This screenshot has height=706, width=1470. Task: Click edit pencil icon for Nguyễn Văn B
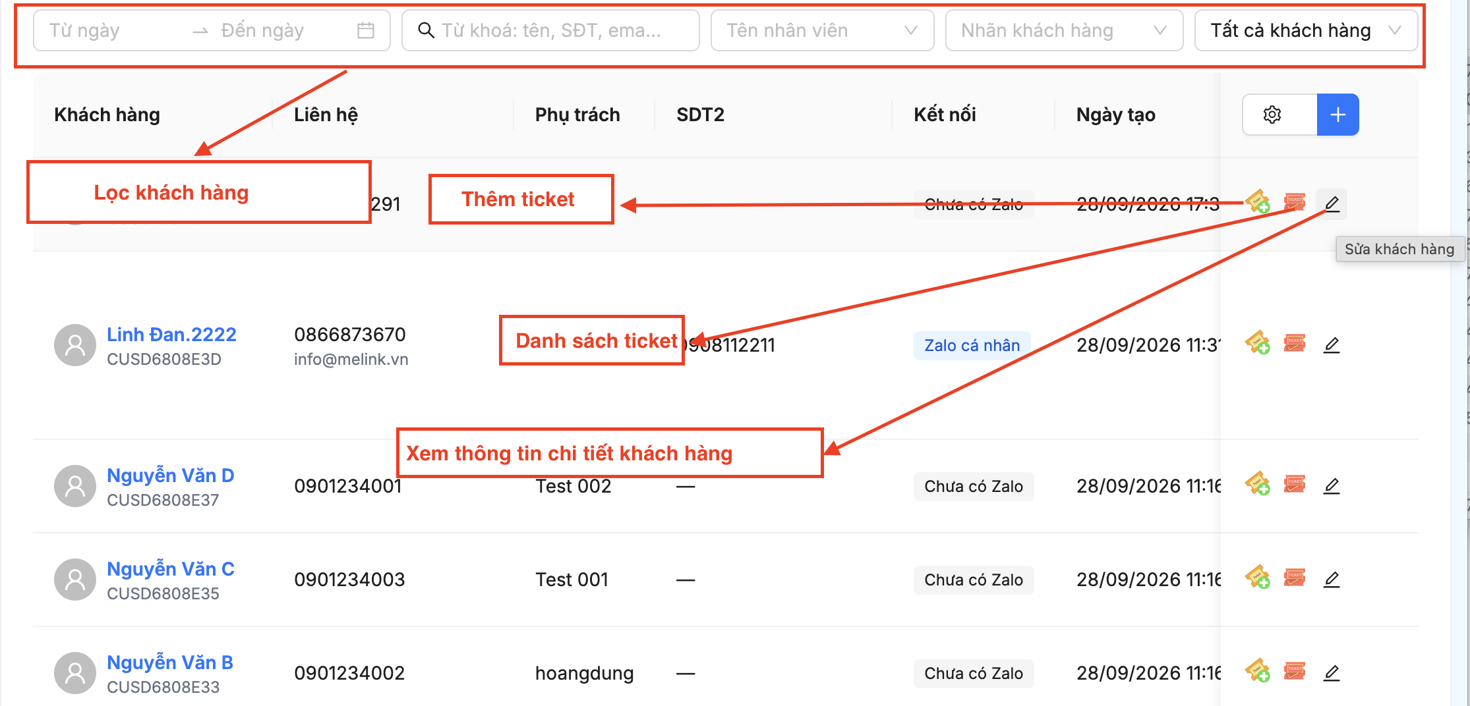[1332, 672]
